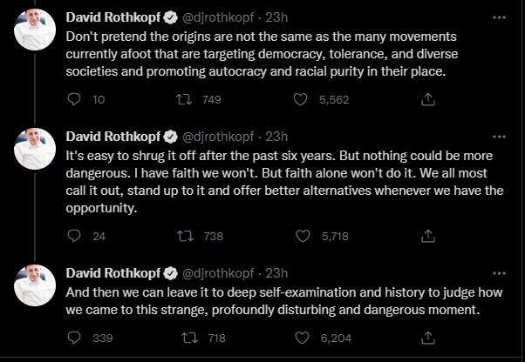Share the tweet about faith alone
The width and height of the screenshot is (525, 362).
pyautogui.click(x=427, y=236)
